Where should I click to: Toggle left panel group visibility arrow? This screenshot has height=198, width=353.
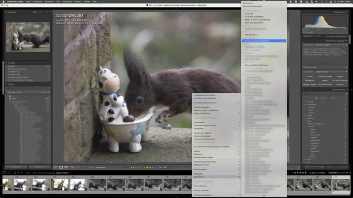(x=1, y=90)
